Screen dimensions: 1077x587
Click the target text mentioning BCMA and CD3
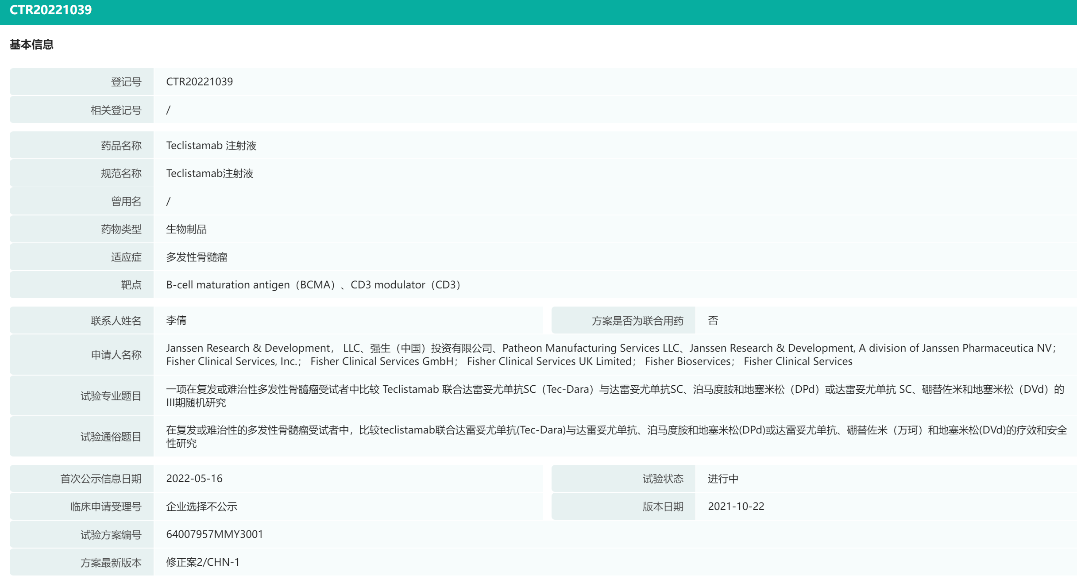click(x=313, y=285)
